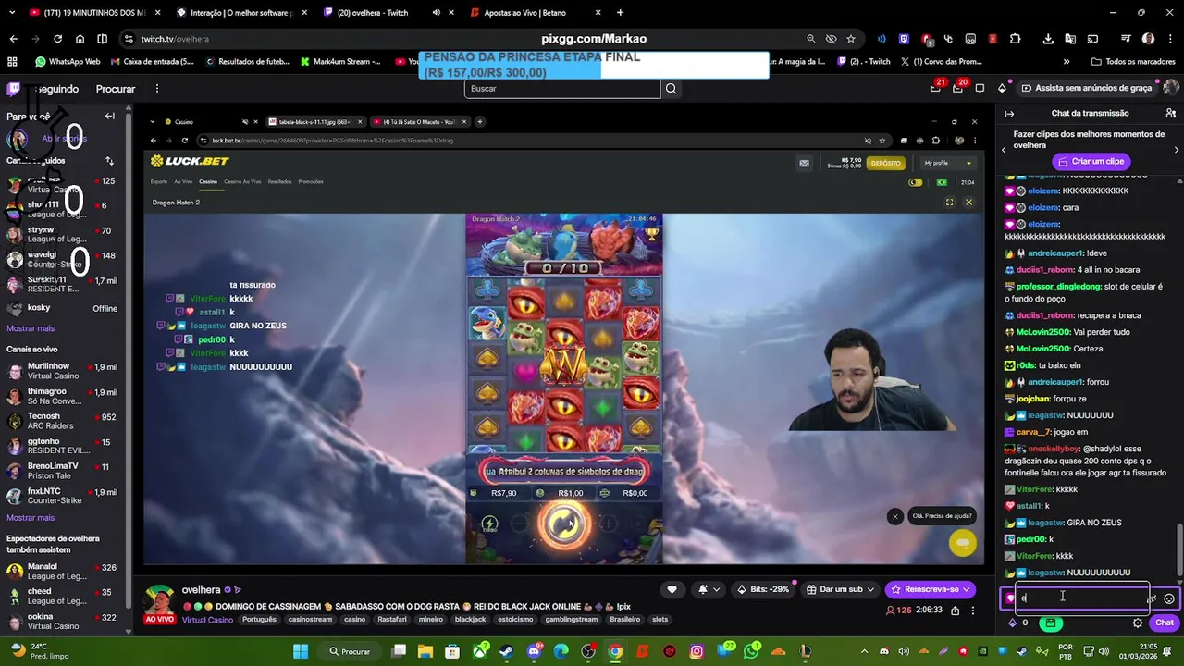Collapse the left channels sidebar

click(x=109, y=116)
